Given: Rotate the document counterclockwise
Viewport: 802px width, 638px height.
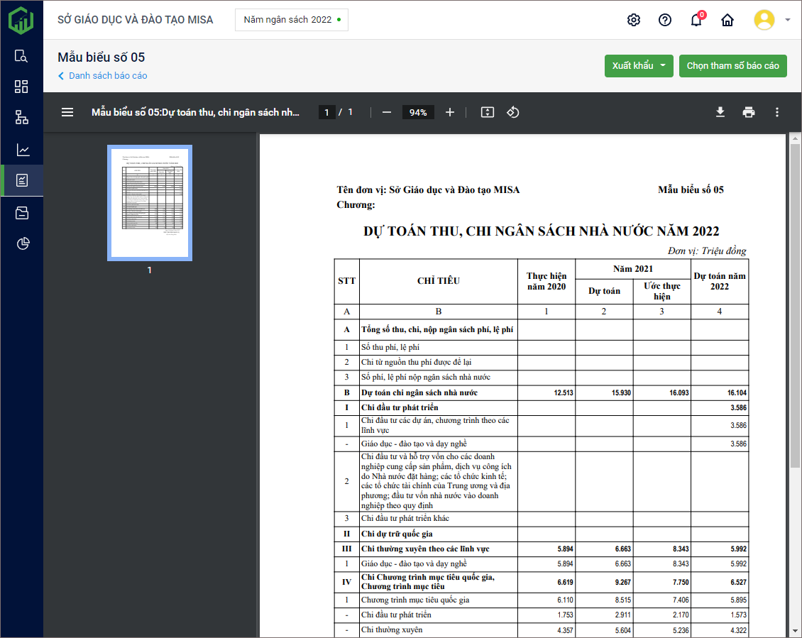Looking at the screenshot, I should click(513, 112).
